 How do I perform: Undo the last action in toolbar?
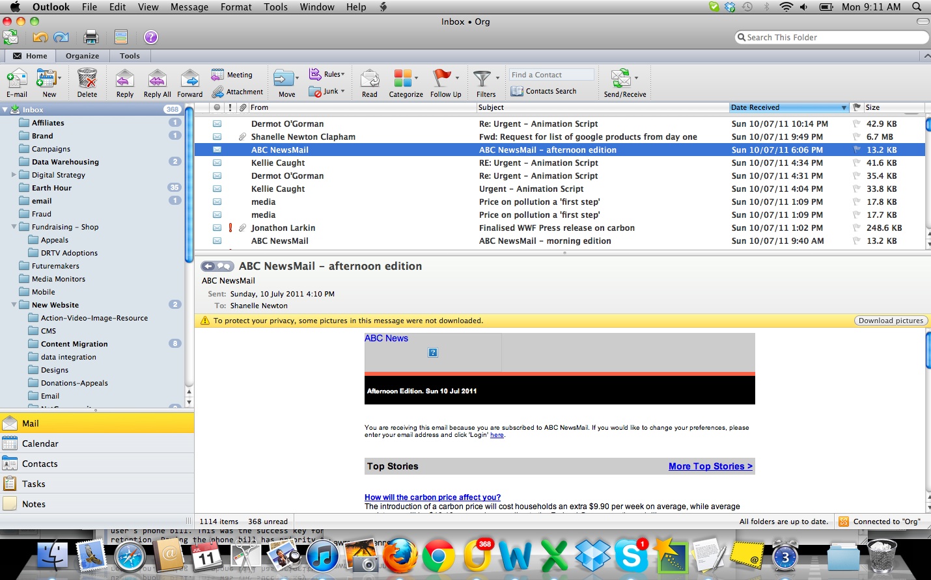tap(40, 37)
